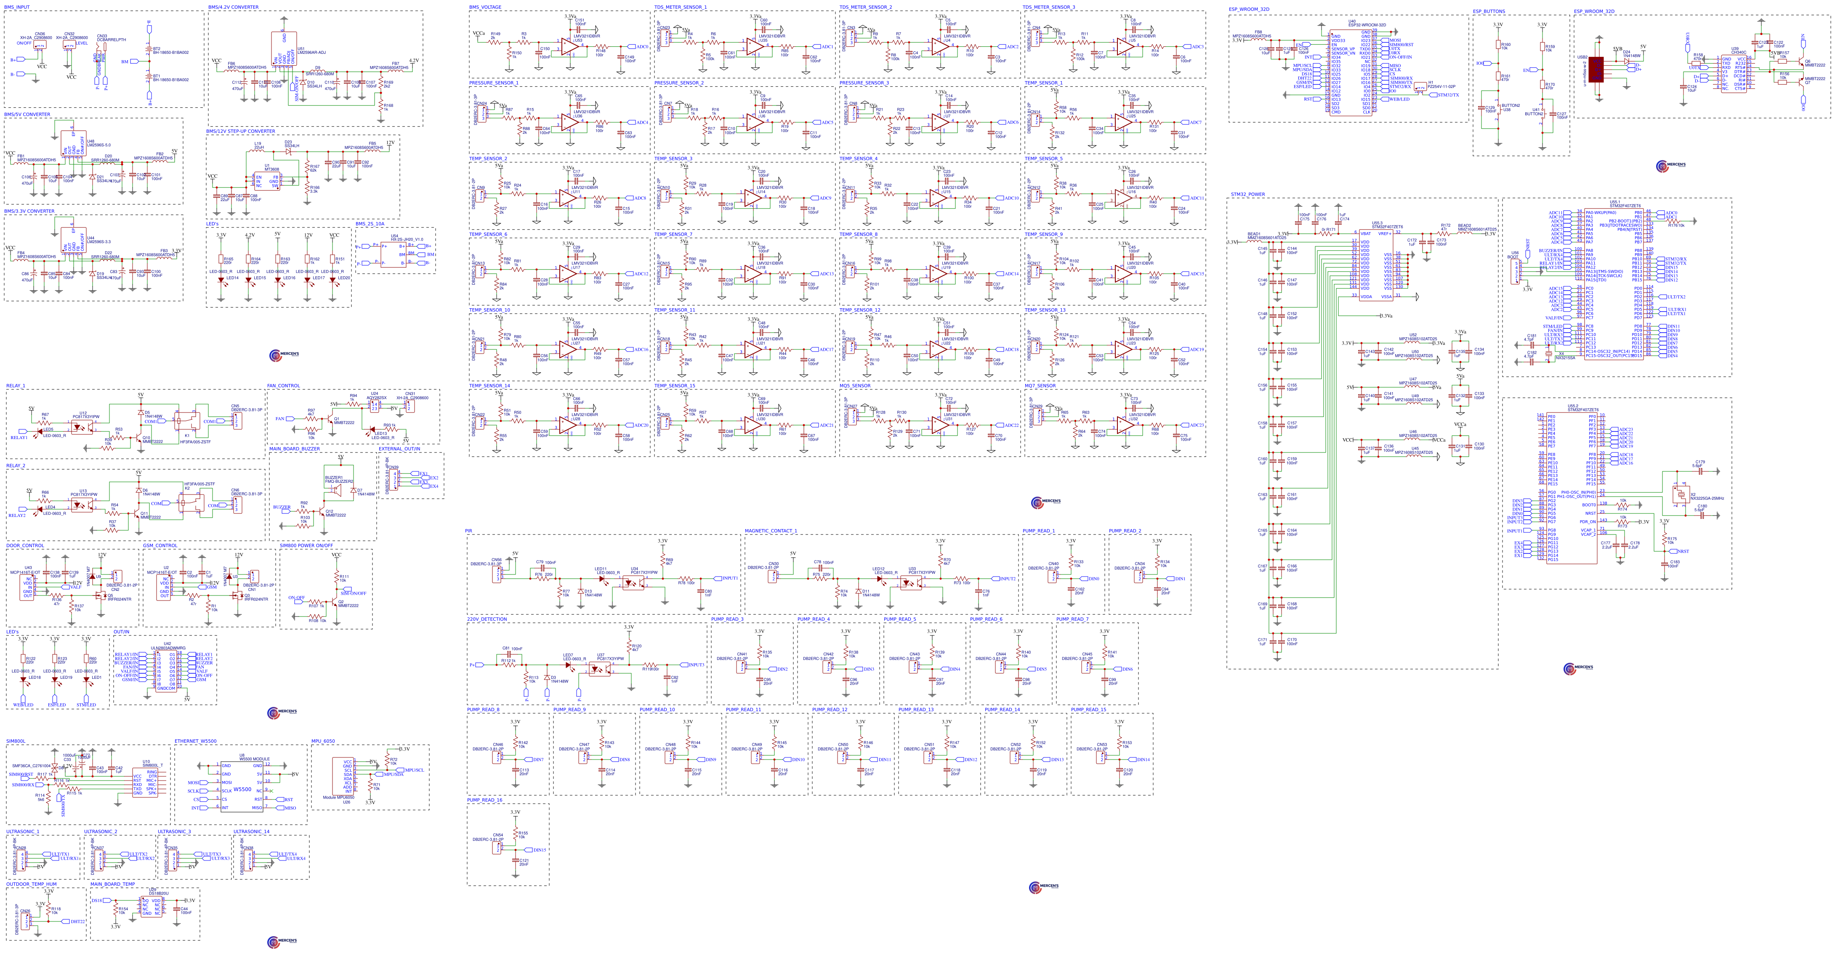
Task: Select the SIM800 POWER ON/OFF heading
Action: click(306, 545)
